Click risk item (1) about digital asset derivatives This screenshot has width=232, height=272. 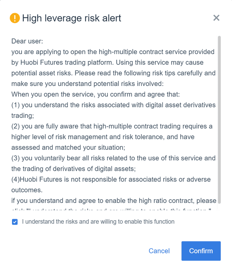[114, 111]
